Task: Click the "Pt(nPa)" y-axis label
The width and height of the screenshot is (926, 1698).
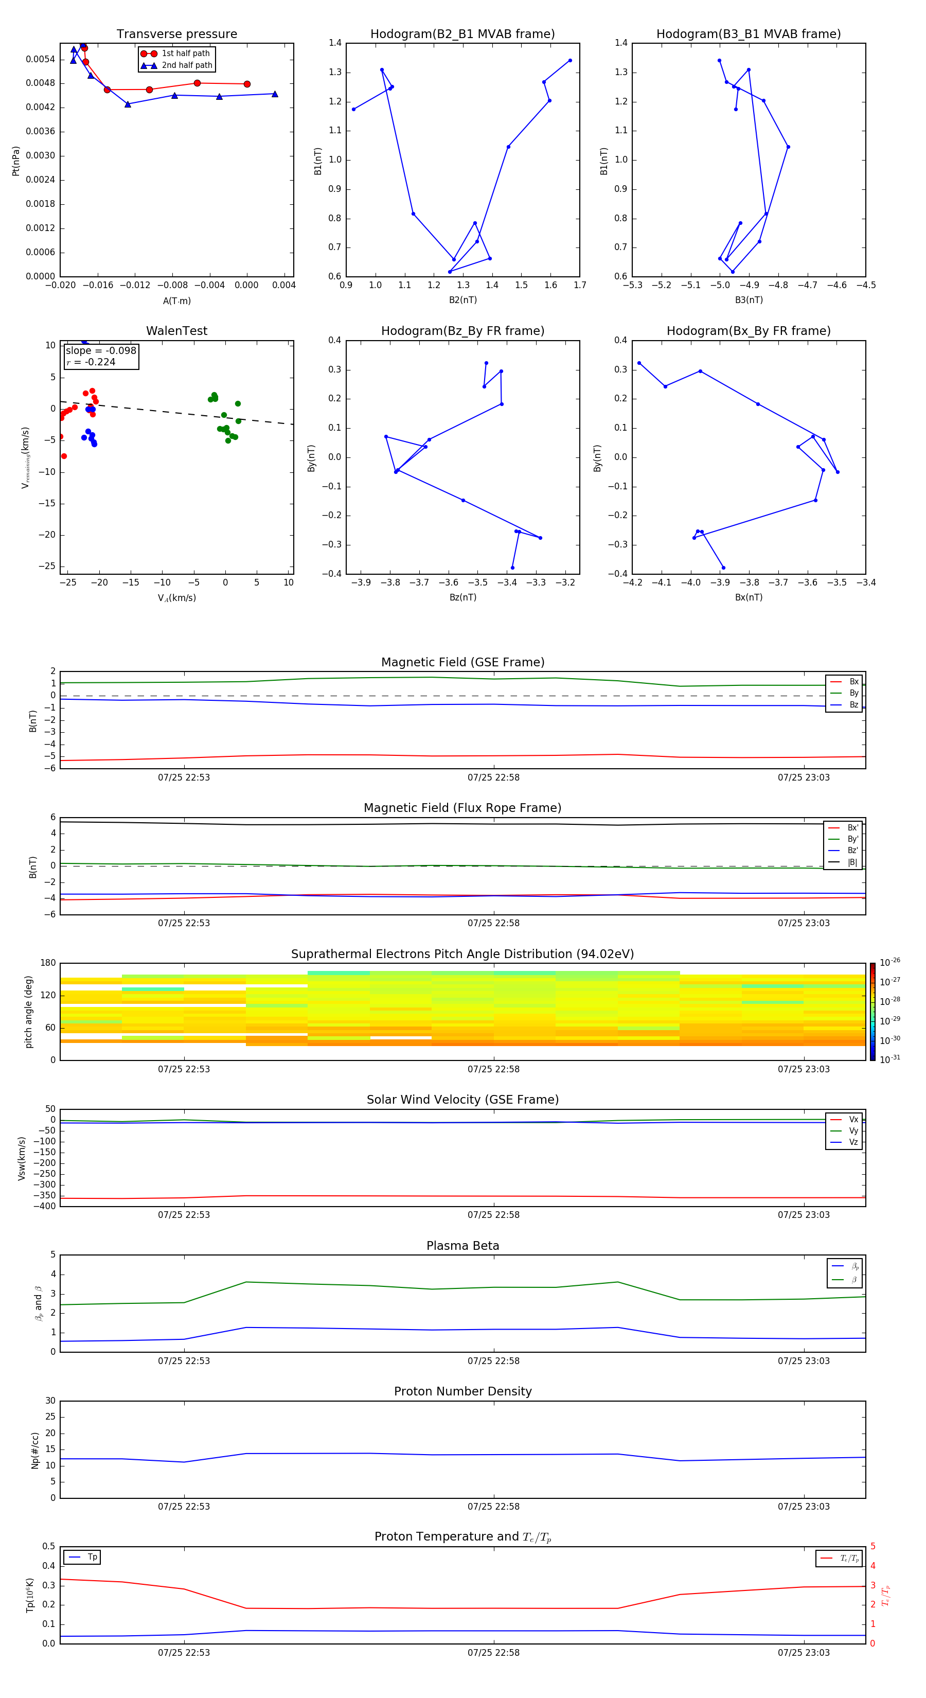Action: (x=16, y=161)
